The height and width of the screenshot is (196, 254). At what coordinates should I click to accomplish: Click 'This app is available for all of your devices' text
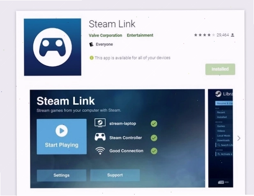[x=132, y=58]
